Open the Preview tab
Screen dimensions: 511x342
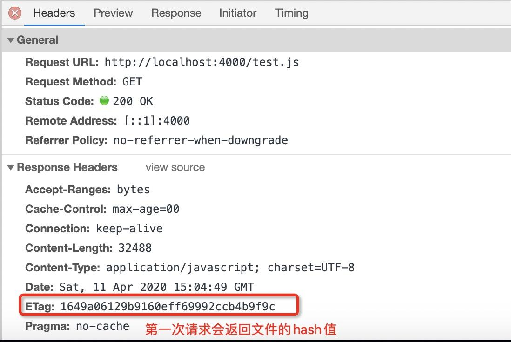point(113,13)
